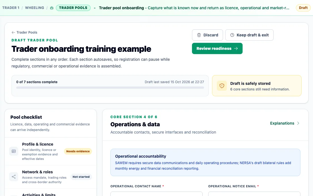Return via the Trader Pools back link
This screenshot has height=196, width=313.
[x=24, y=32]
